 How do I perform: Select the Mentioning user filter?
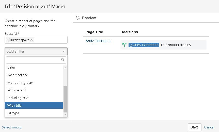pos(20,82)
